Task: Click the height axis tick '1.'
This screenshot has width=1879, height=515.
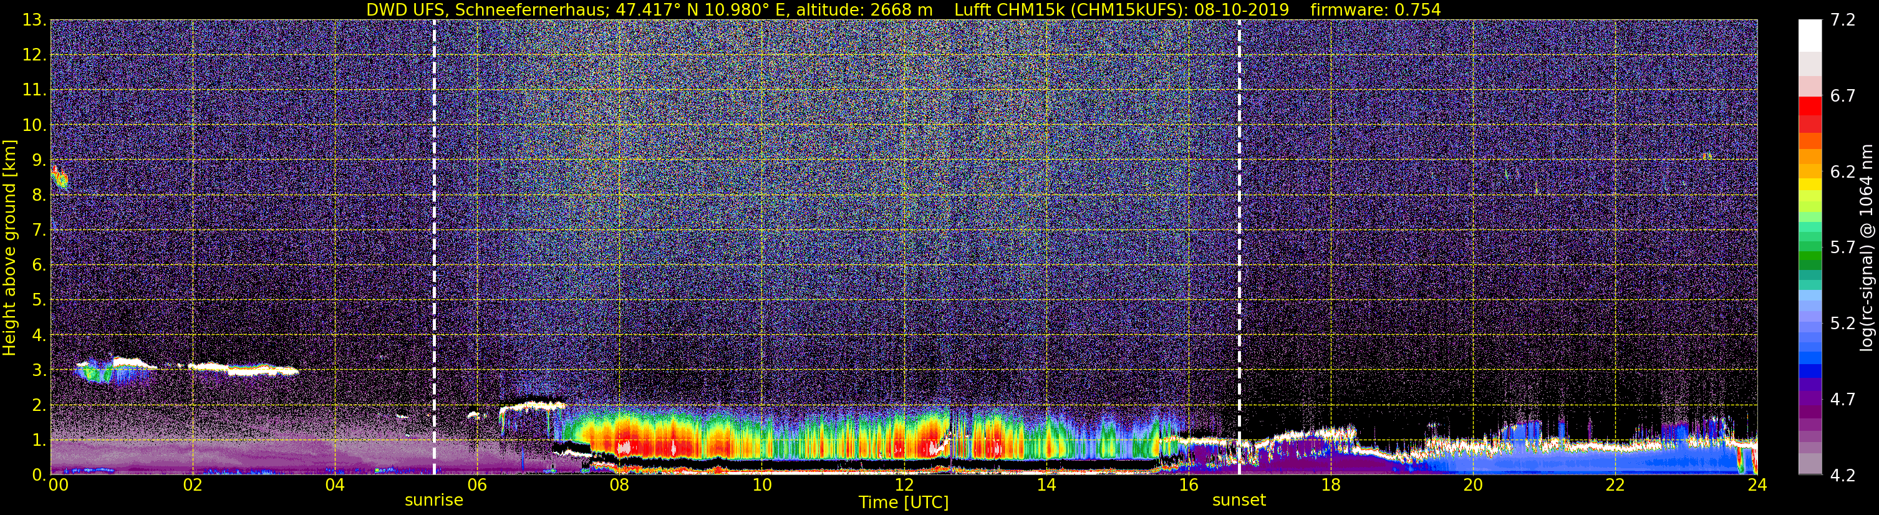Action: click(39, 440)
